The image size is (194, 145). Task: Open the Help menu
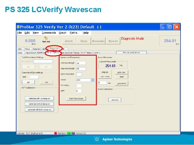pos(86,33)
